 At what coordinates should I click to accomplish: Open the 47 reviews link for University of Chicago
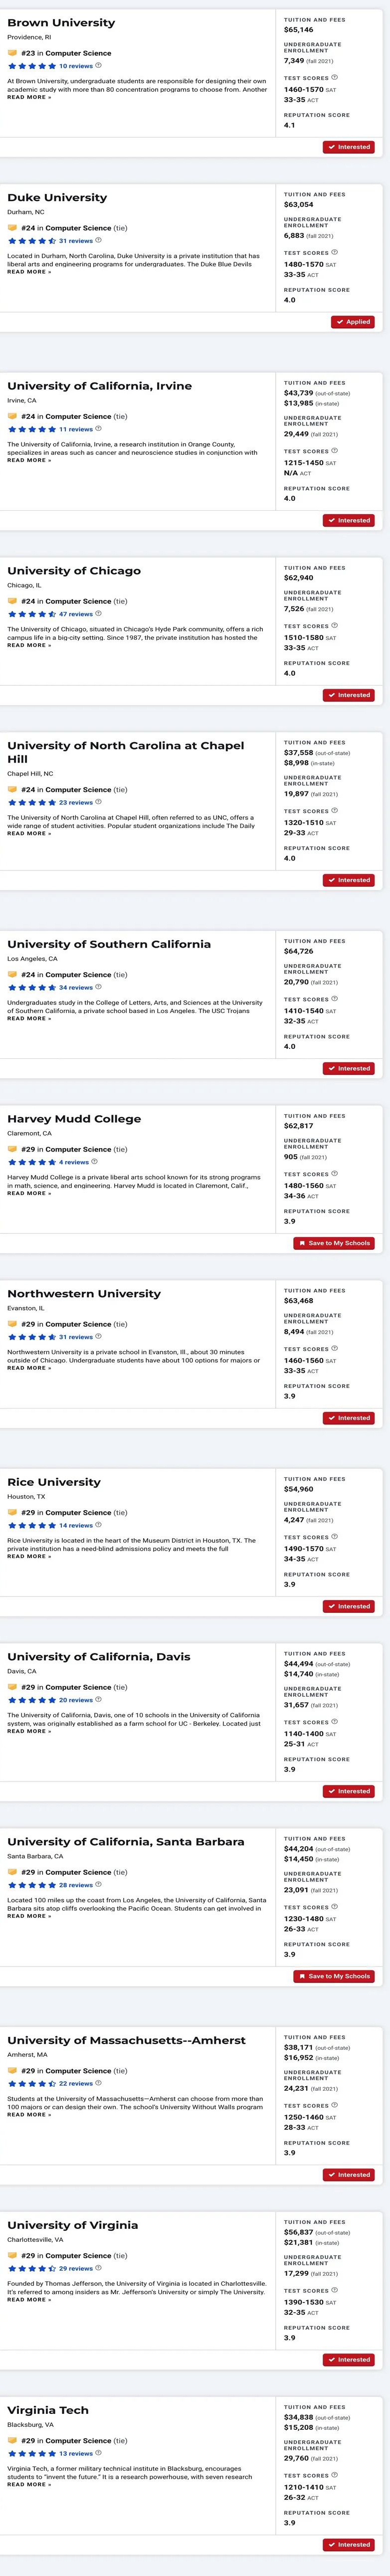[76, 614]
